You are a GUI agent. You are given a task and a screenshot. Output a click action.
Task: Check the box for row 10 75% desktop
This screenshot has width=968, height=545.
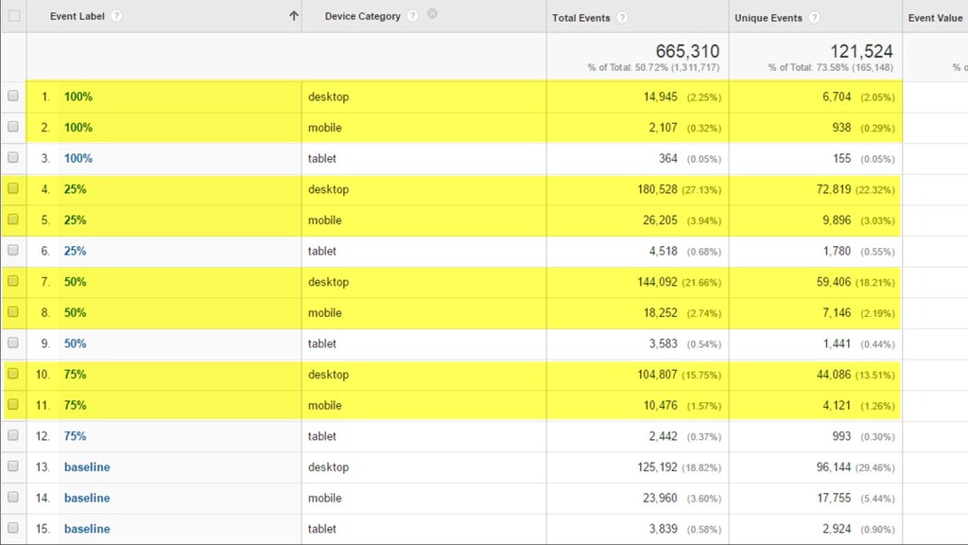coord(13,374)
